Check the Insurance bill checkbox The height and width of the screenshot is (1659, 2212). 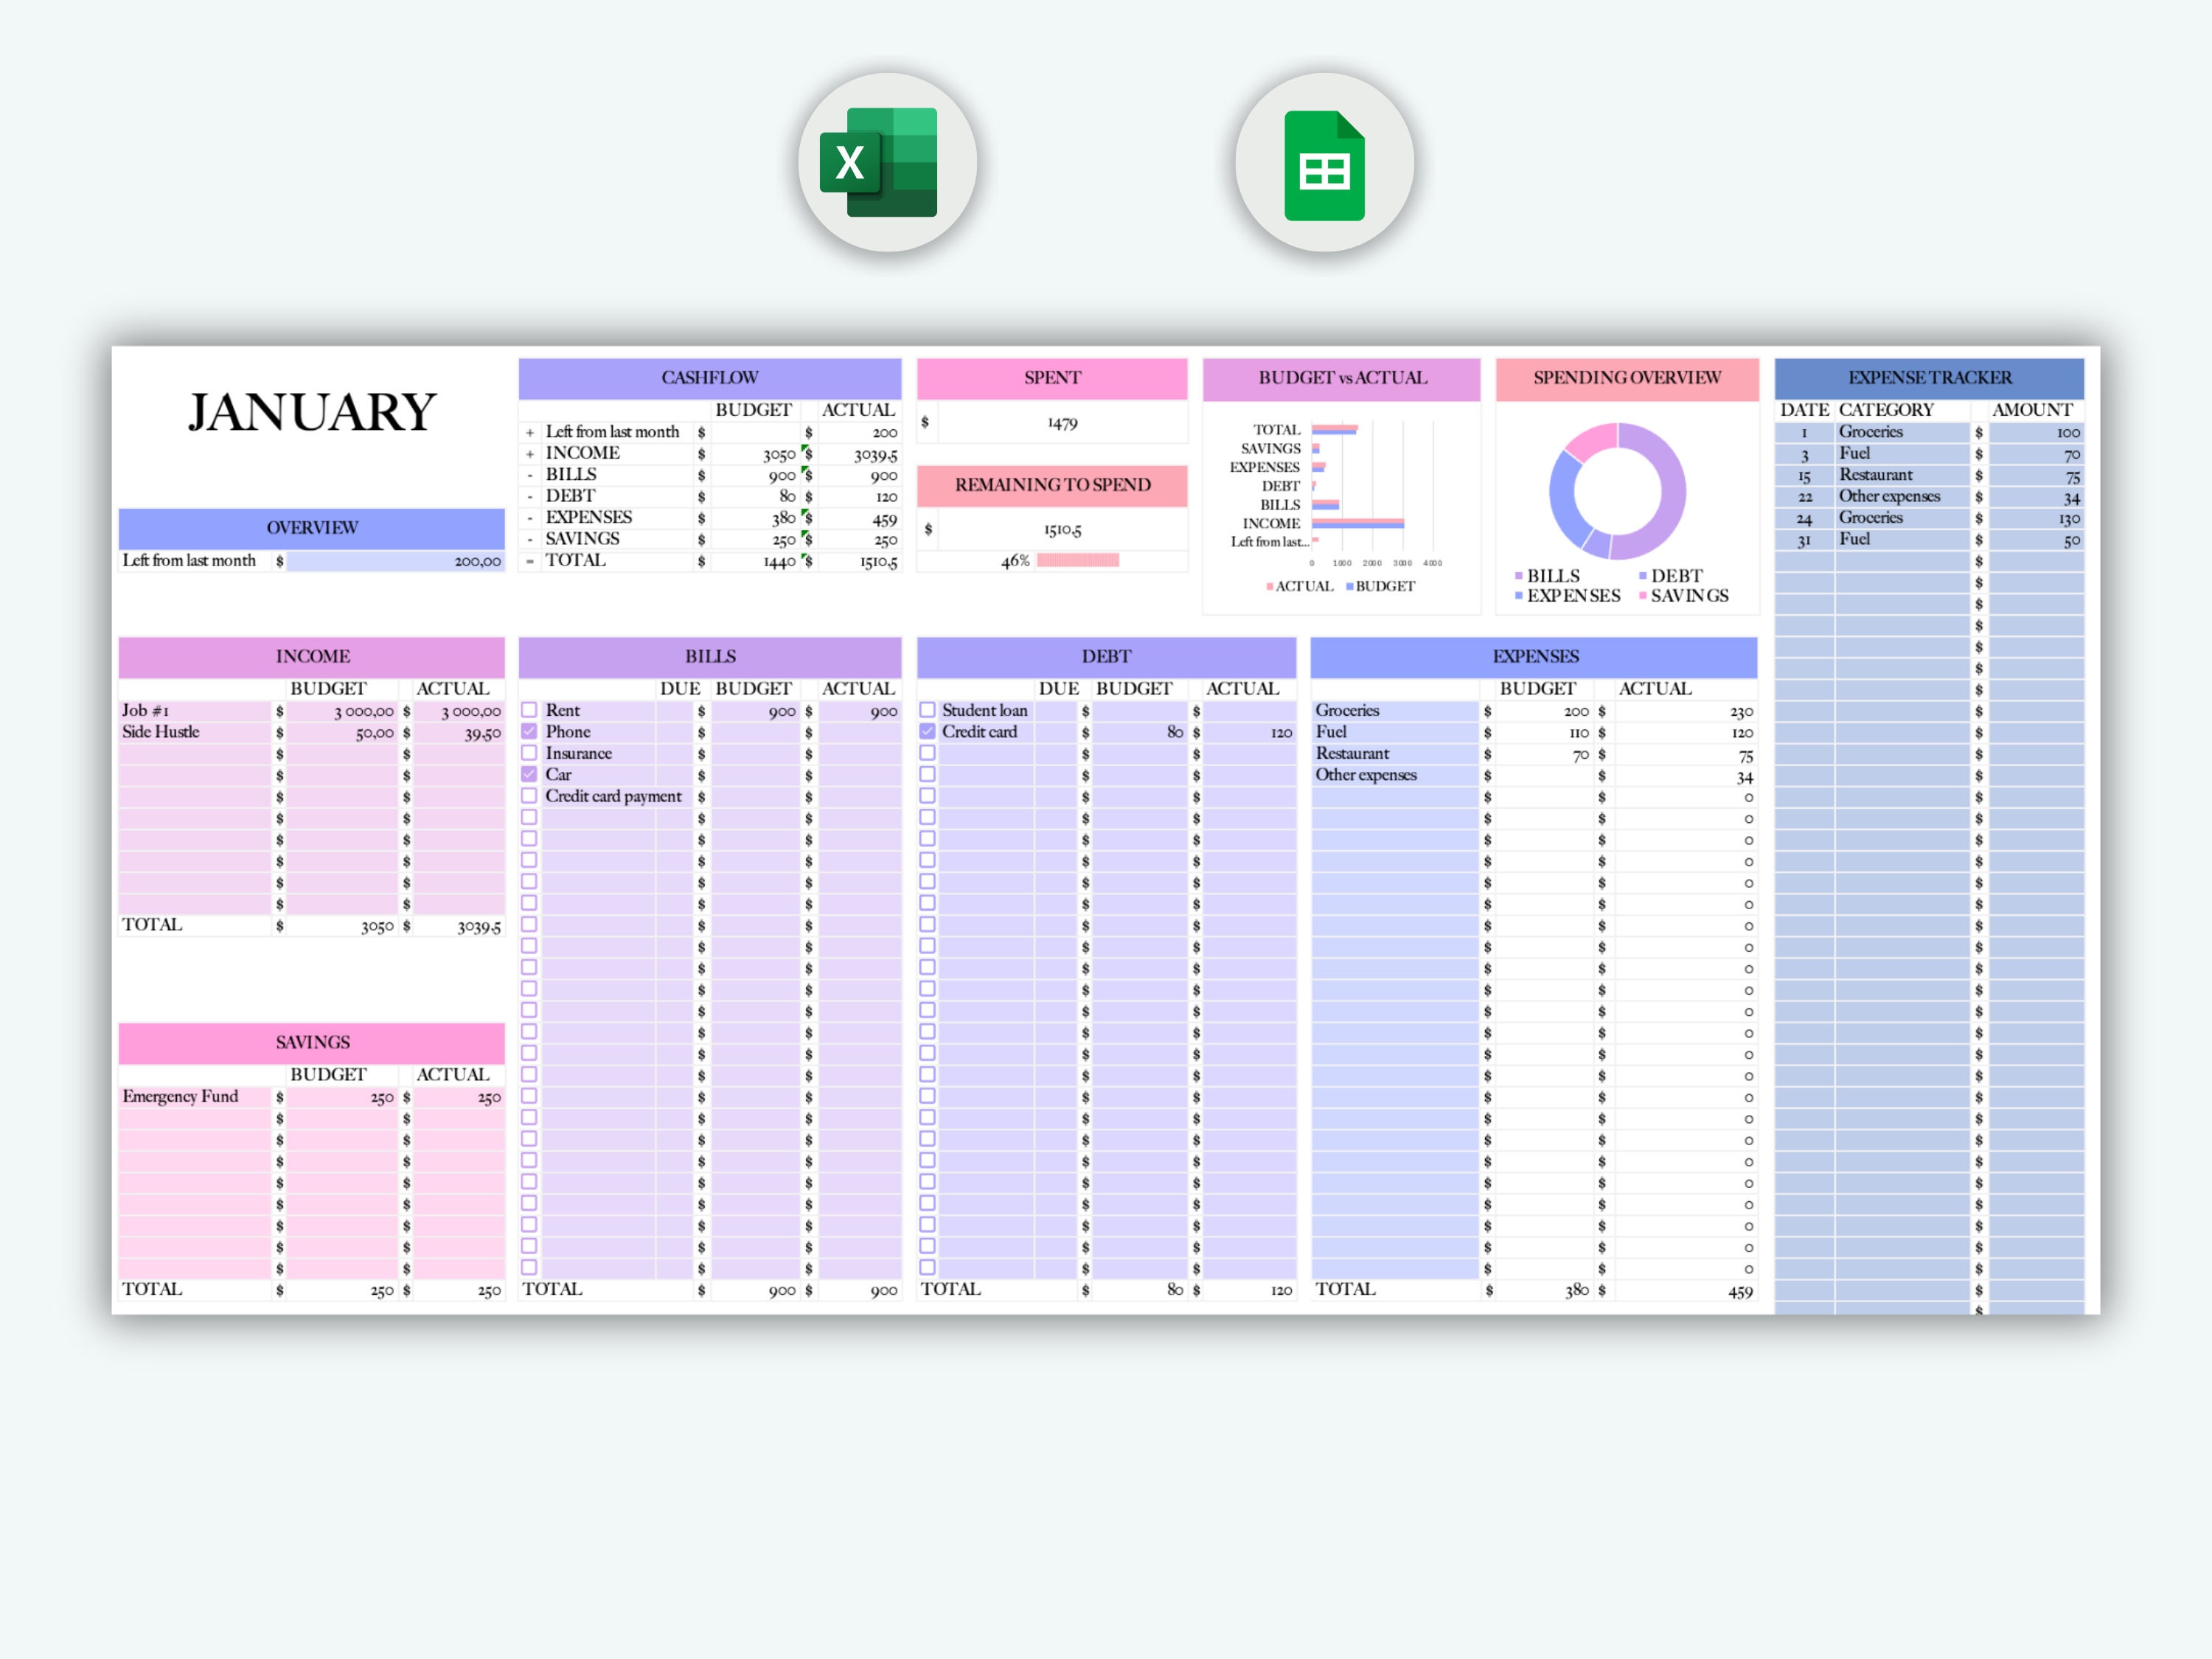click(529, 753)
